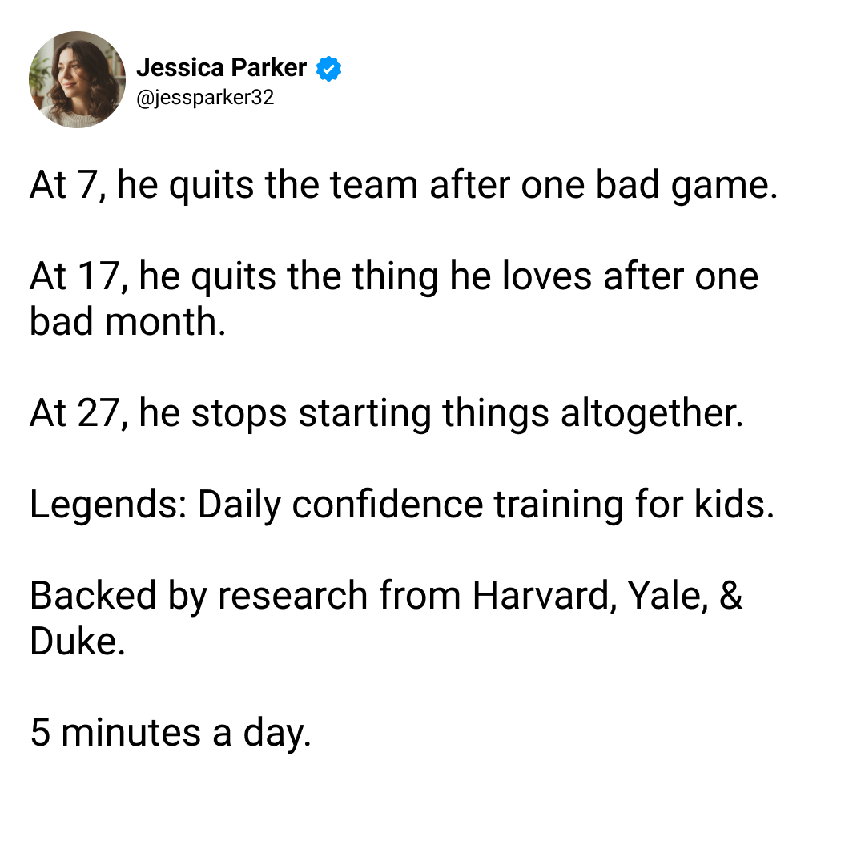
Task: Click the 'Backed by' text
Action: [119, 596]
